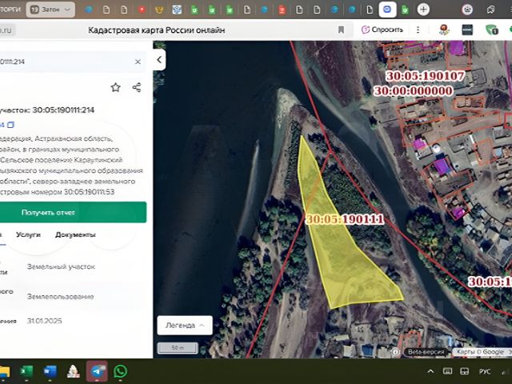This screenshot has height=384, width=512.
Task: Expand the Легенда map legend
Action: 185,326
